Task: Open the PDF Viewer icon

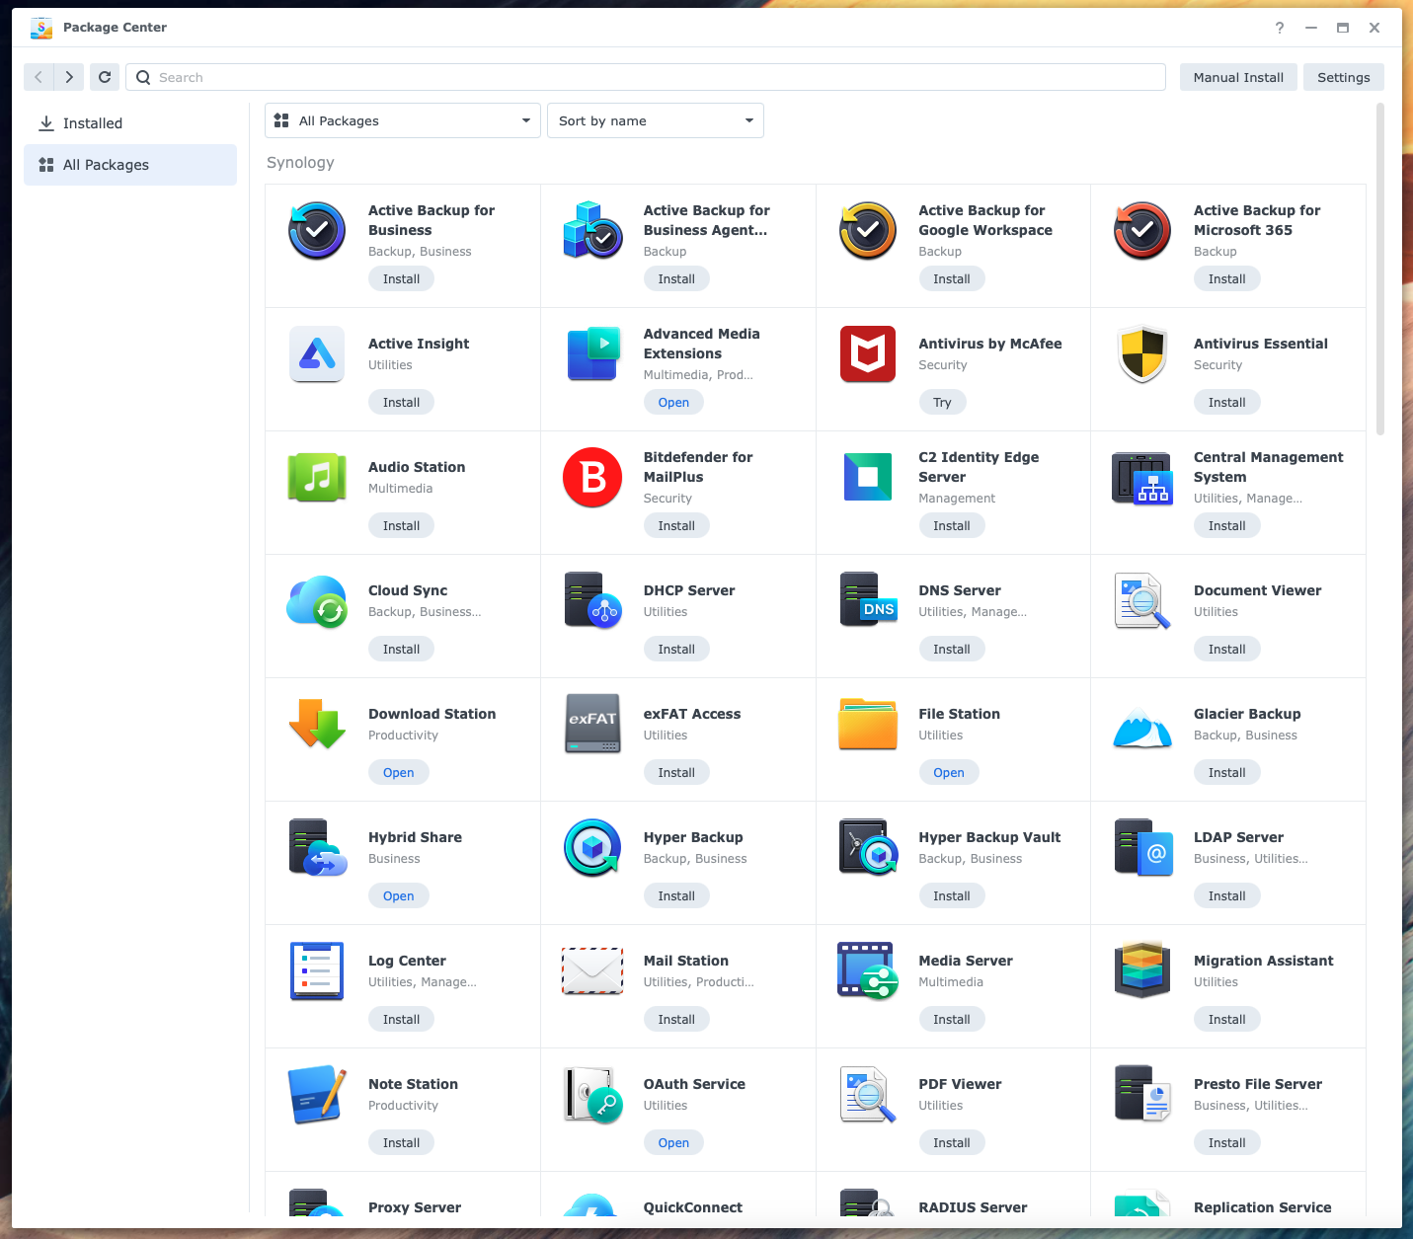Action: [x=868, y=1094]
